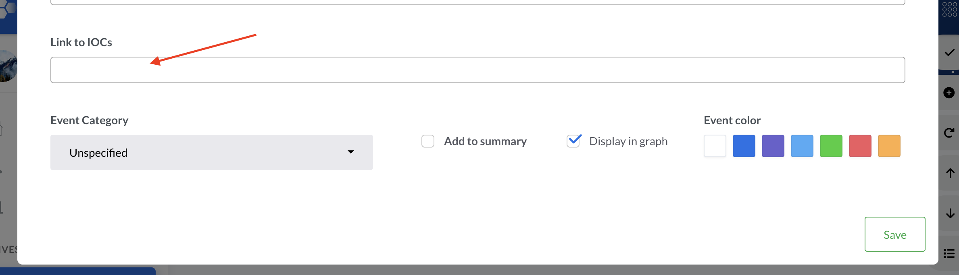
Task: Click the refresh icon in the right sidebar
Action: click(950, 133)
